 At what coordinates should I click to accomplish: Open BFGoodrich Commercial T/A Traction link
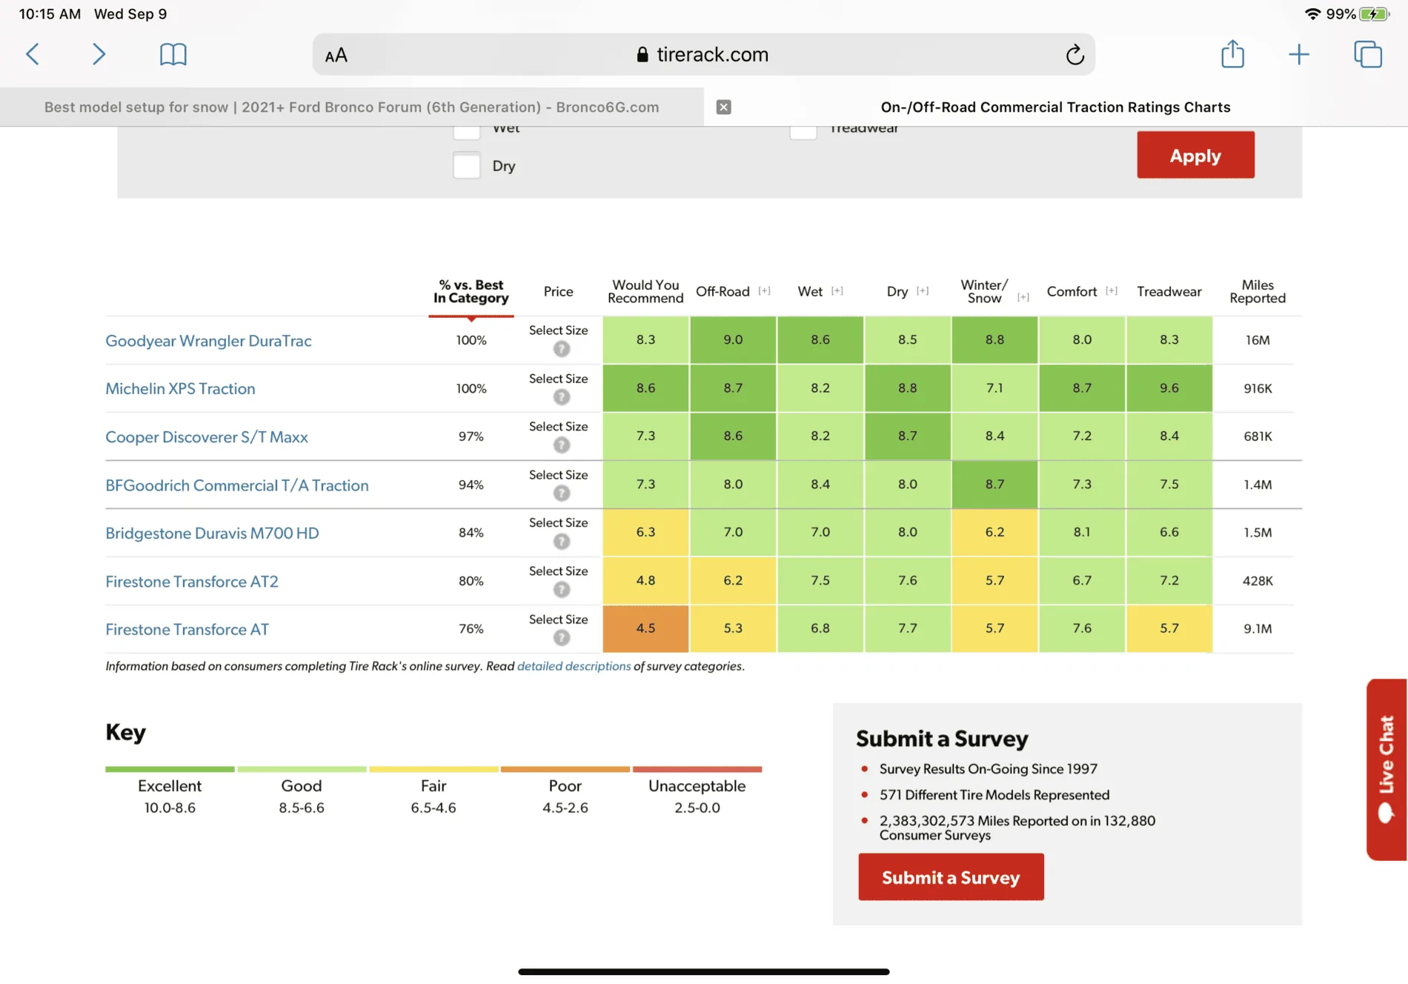coord(237,485)
